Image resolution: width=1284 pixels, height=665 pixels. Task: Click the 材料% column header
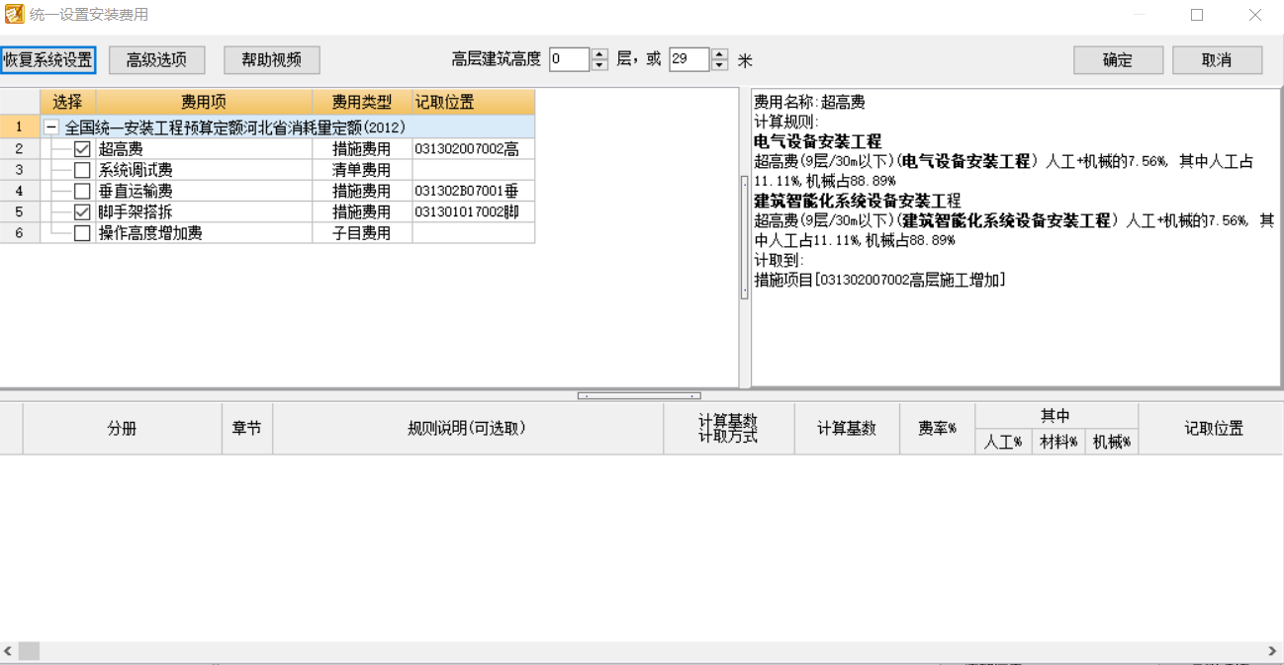tap(1058, 443)
